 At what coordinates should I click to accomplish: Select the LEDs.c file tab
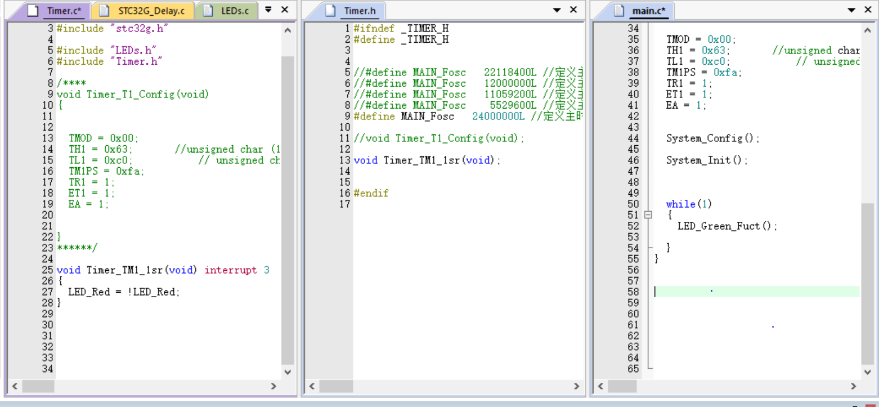pos(235,11)
